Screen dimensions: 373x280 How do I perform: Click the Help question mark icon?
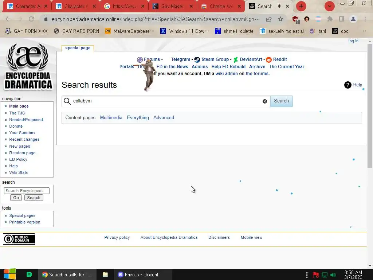pyautogui.click(x=348, y=85)
